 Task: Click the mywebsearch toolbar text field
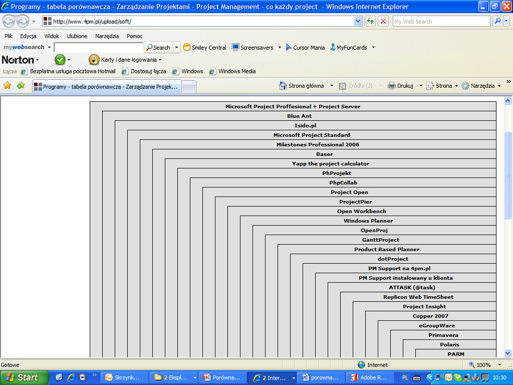pyautogui.click(x=99, y=48)
